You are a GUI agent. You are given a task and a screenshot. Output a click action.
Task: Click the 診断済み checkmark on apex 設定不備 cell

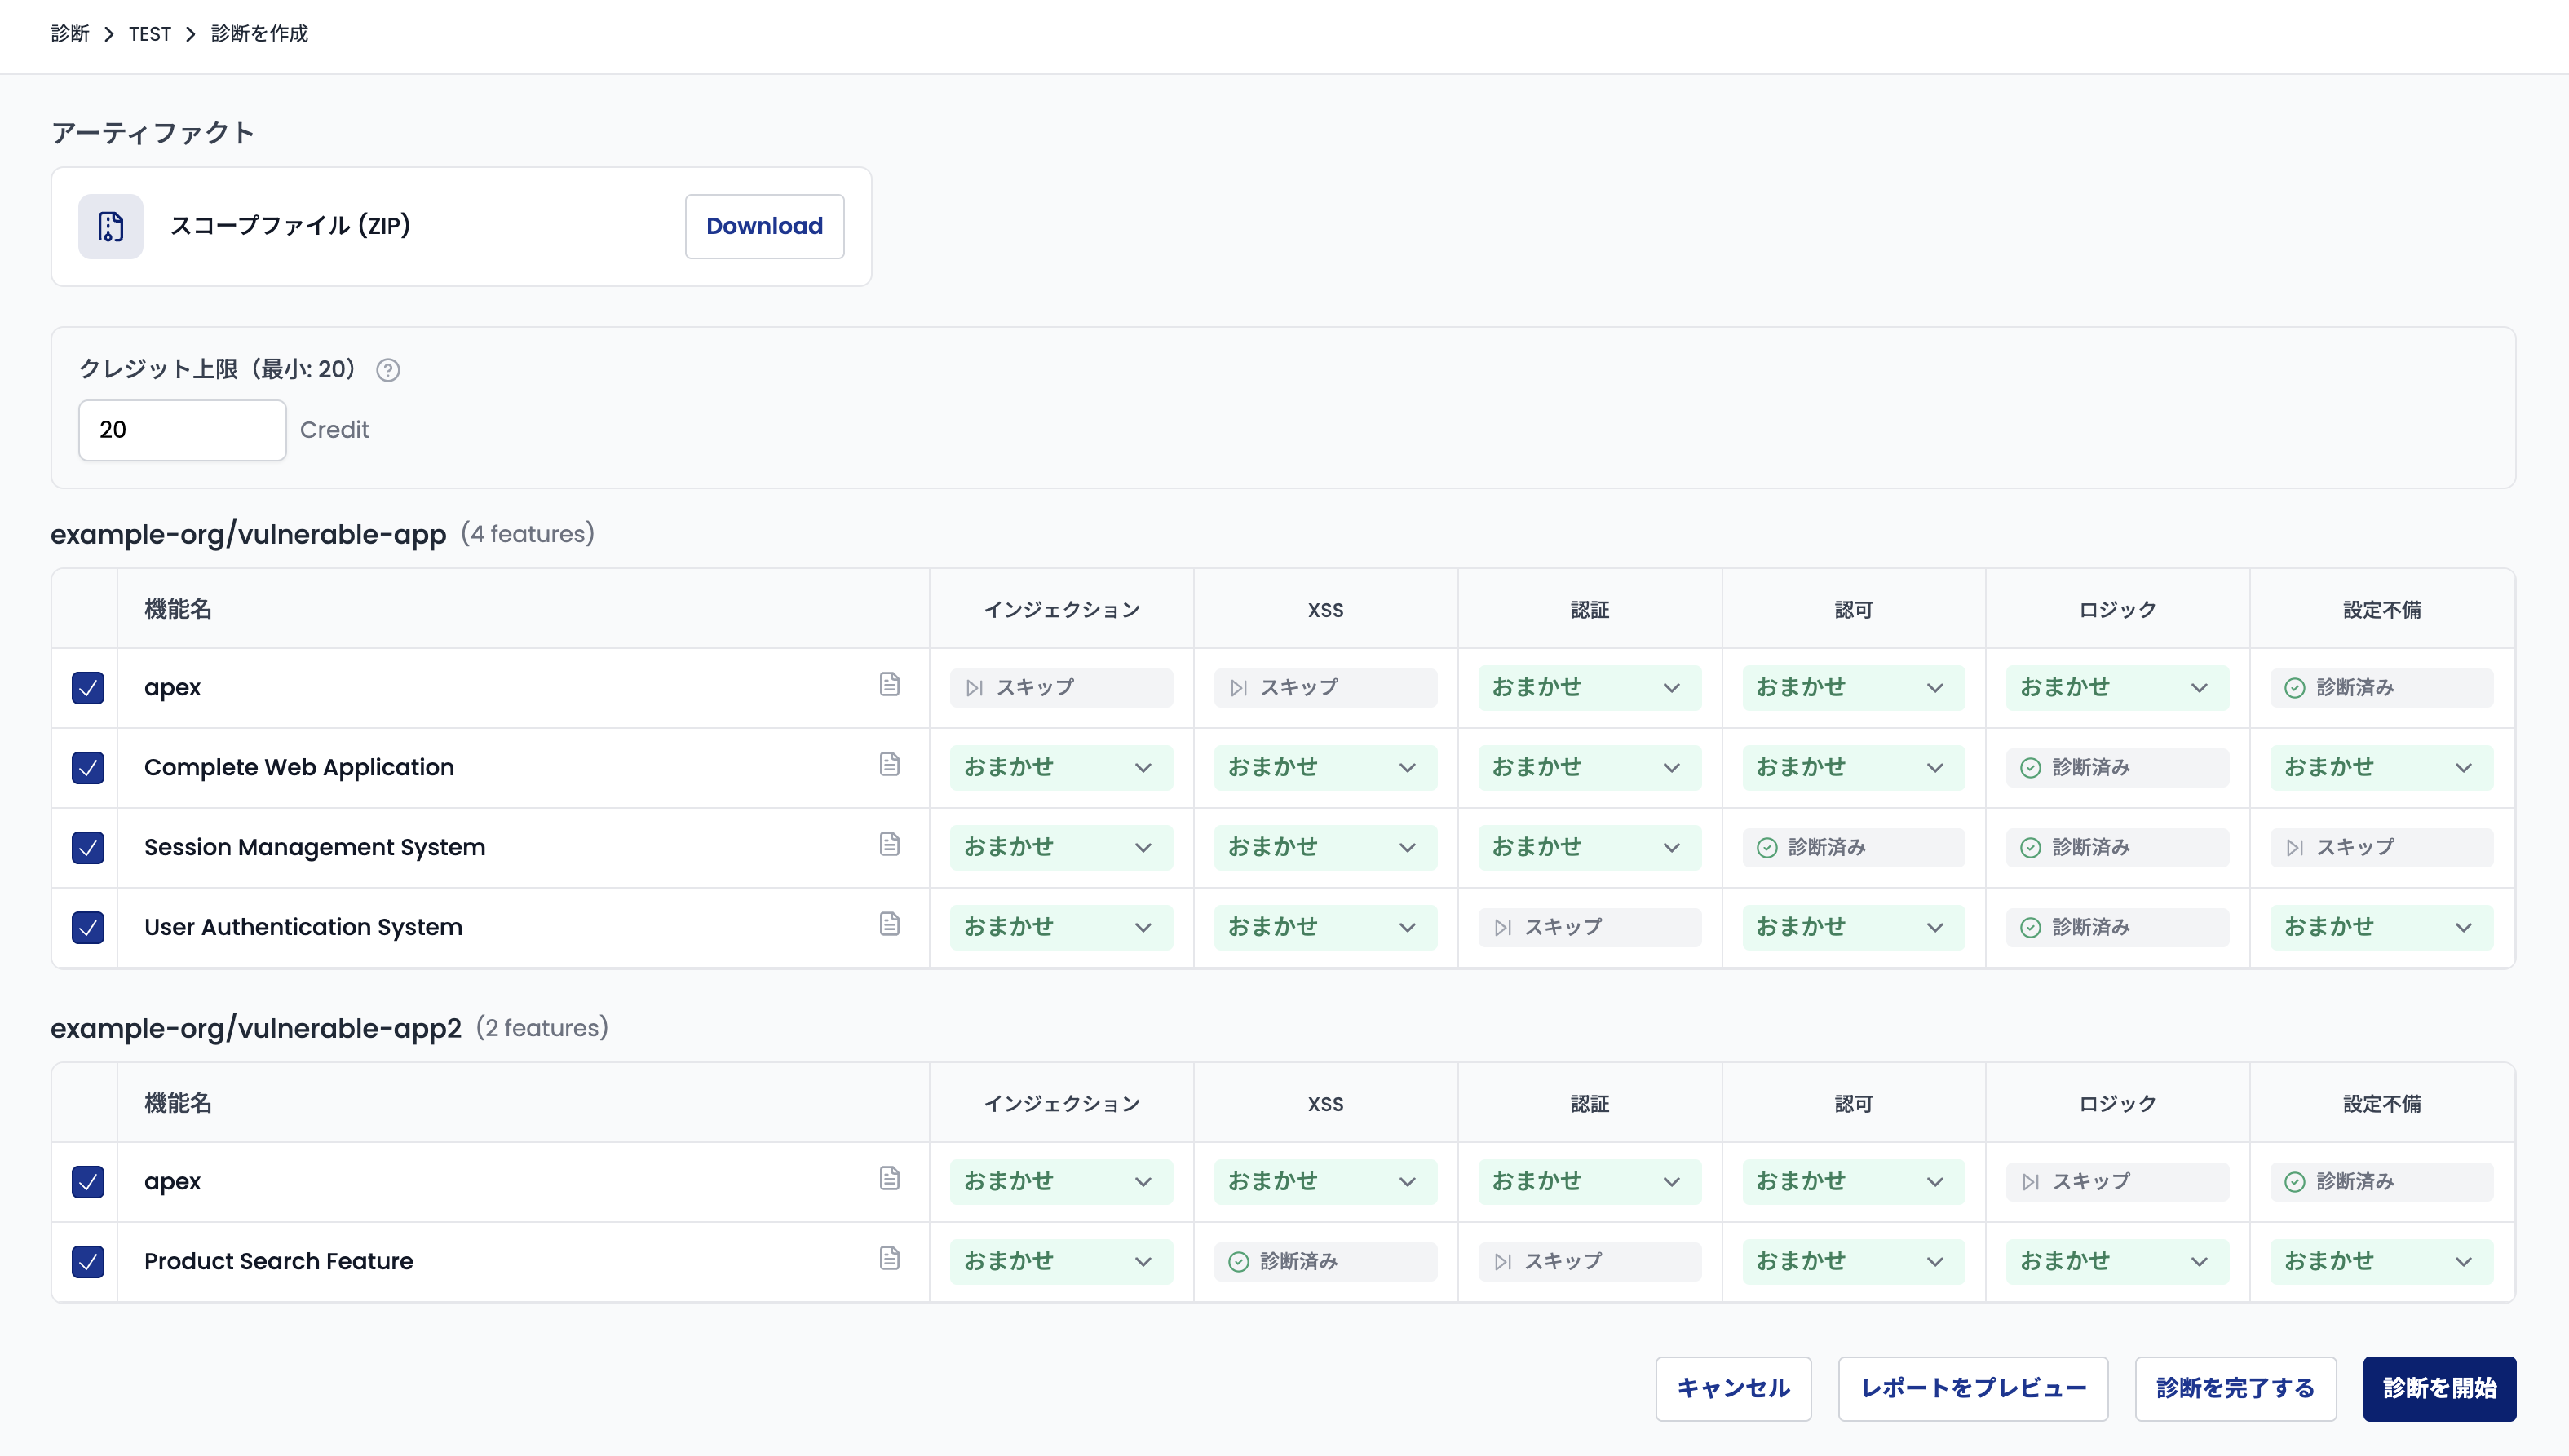click(2296, 687)
